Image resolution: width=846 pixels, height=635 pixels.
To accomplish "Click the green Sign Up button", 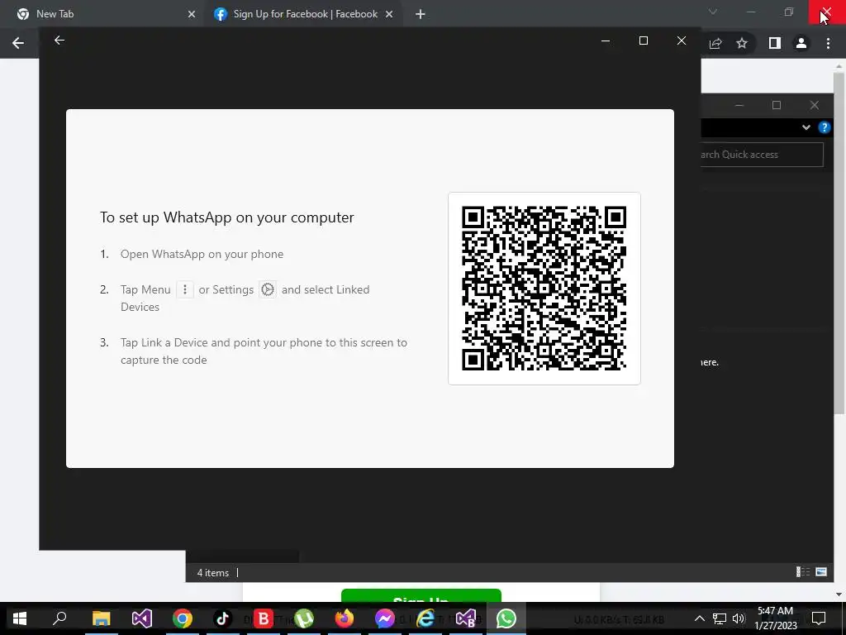I will point(421,595).
